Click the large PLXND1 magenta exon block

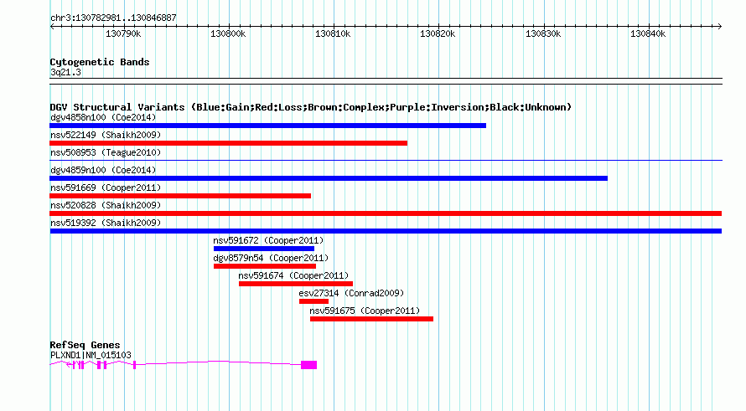pos(308,365)
